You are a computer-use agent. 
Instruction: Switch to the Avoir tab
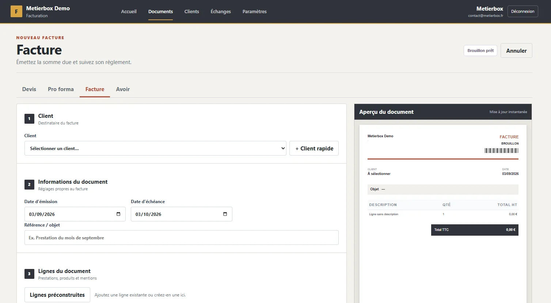(x=123, y=89)
